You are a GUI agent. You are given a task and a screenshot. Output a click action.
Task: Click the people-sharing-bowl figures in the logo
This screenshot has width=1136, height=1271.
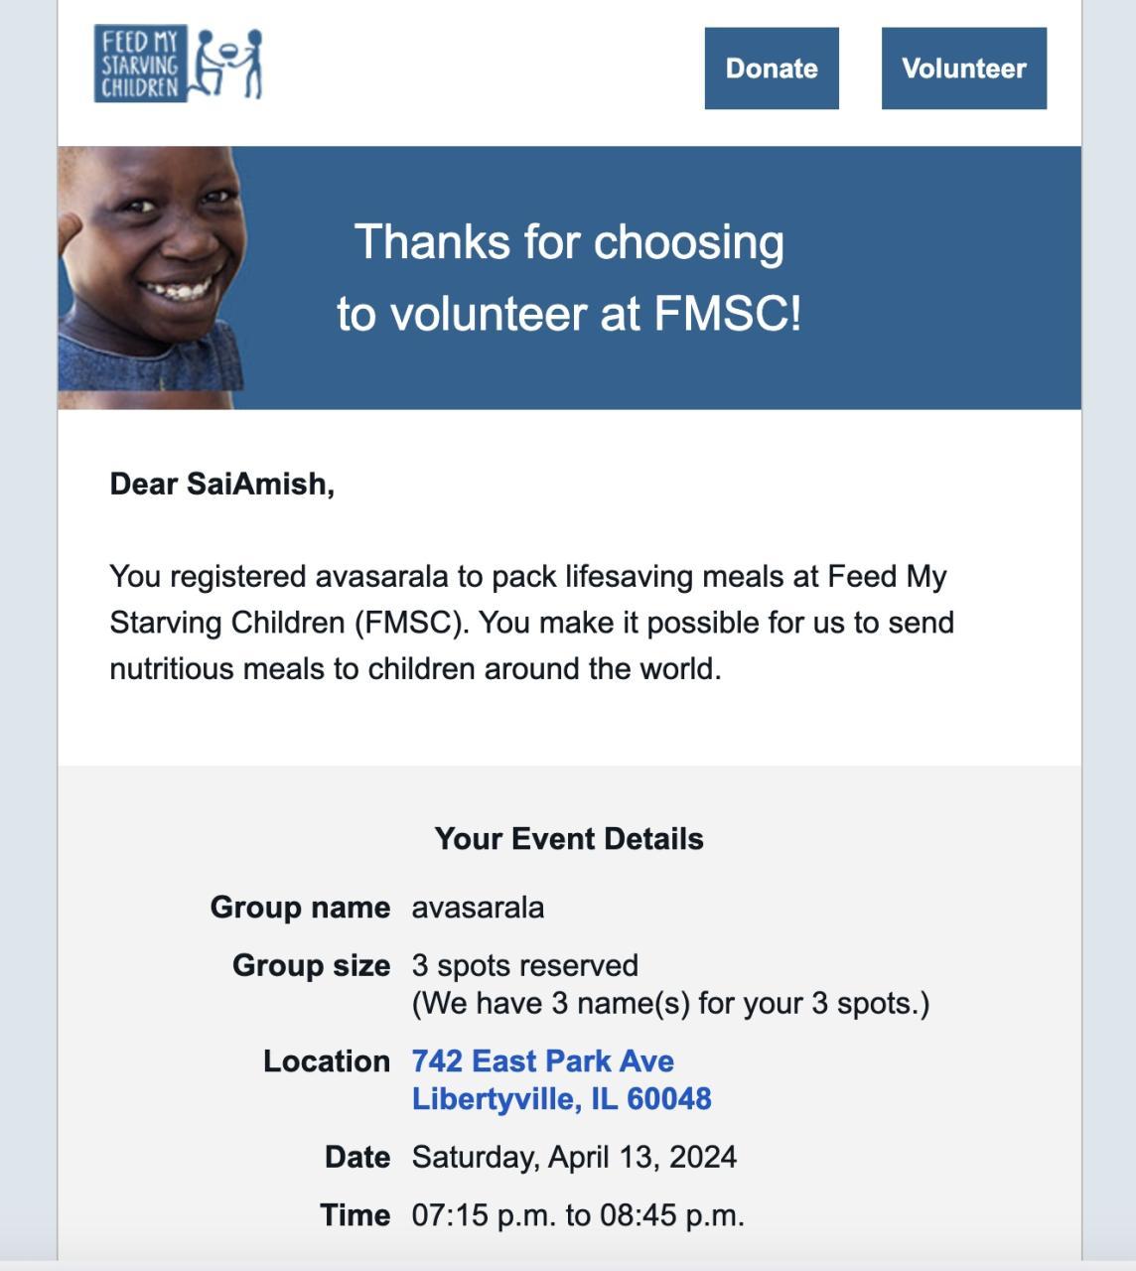pyautogui.click(x=227, y=64)
